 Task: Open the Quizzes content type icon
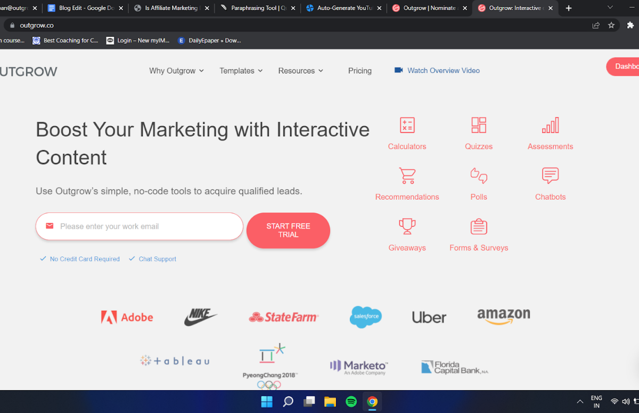[478, 126]
